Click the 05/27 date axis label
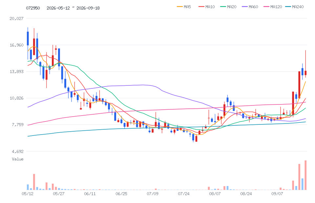 [x=59, y=194]
